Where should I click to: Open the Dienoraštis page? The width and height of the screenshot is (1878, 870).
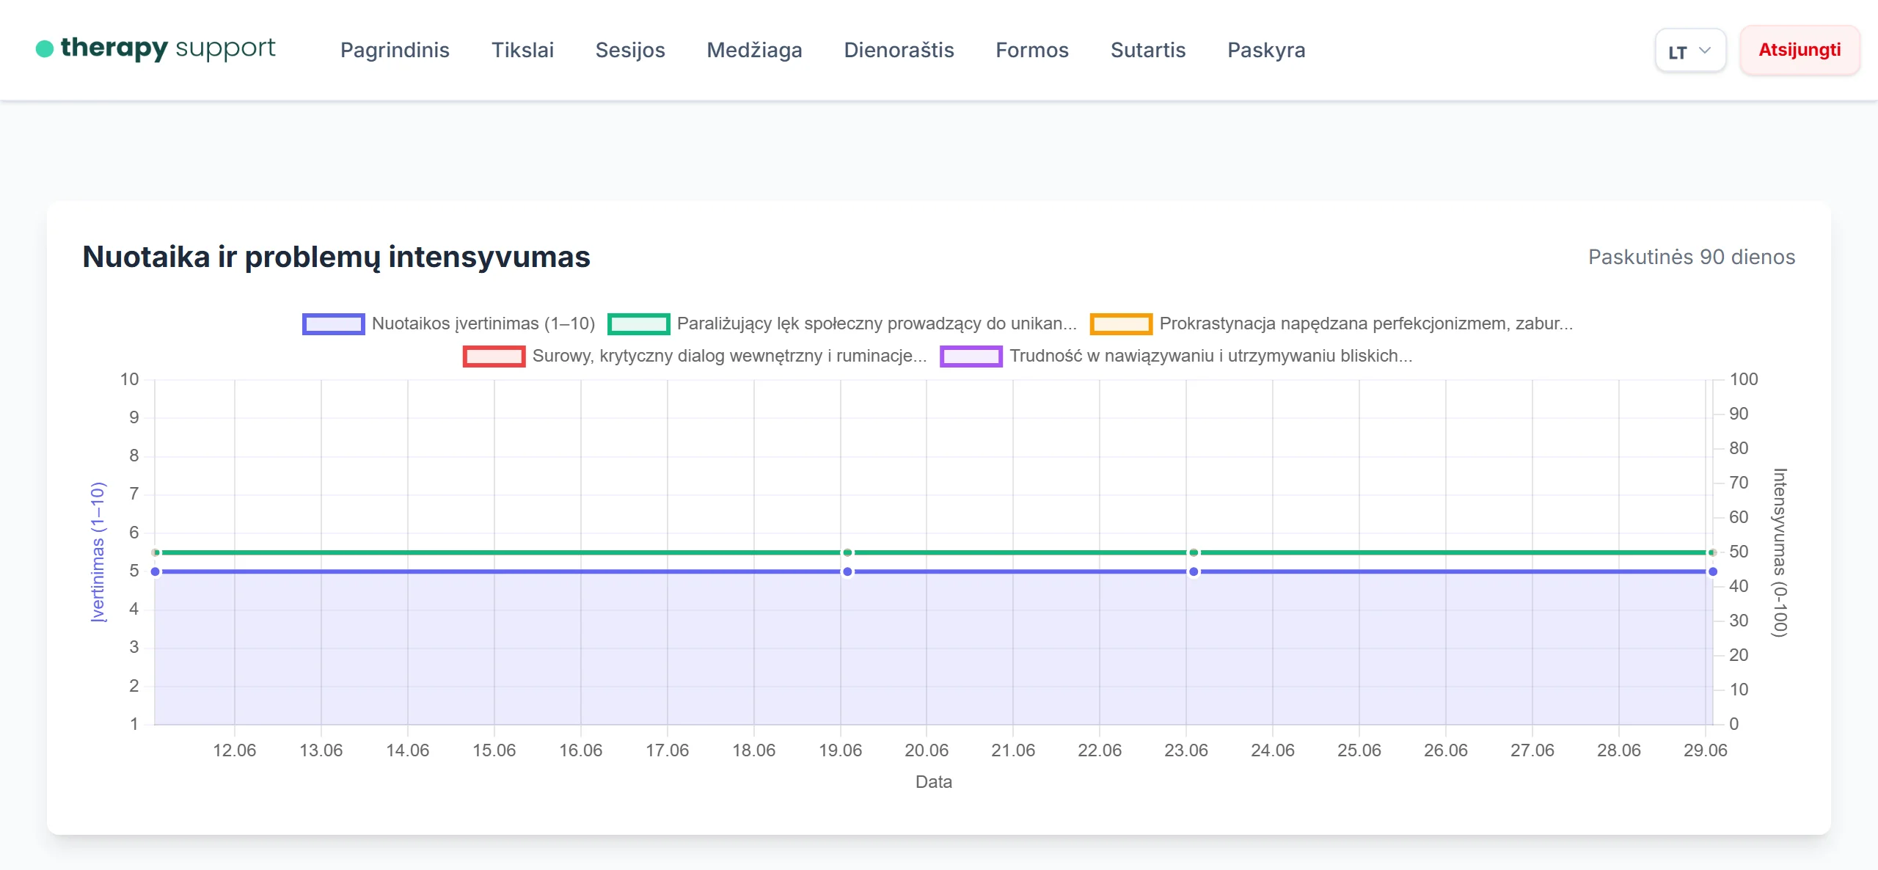point(899,50)
